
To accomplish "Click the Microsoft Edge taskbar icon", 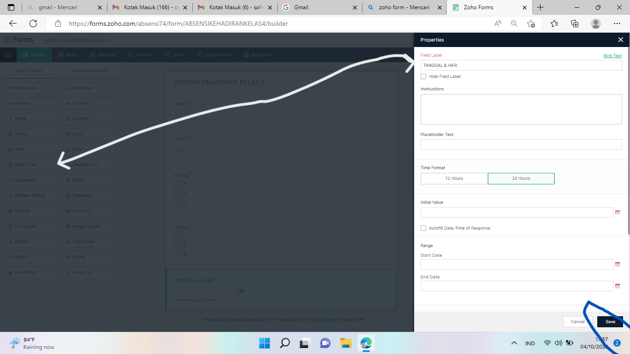I will 366,343.
